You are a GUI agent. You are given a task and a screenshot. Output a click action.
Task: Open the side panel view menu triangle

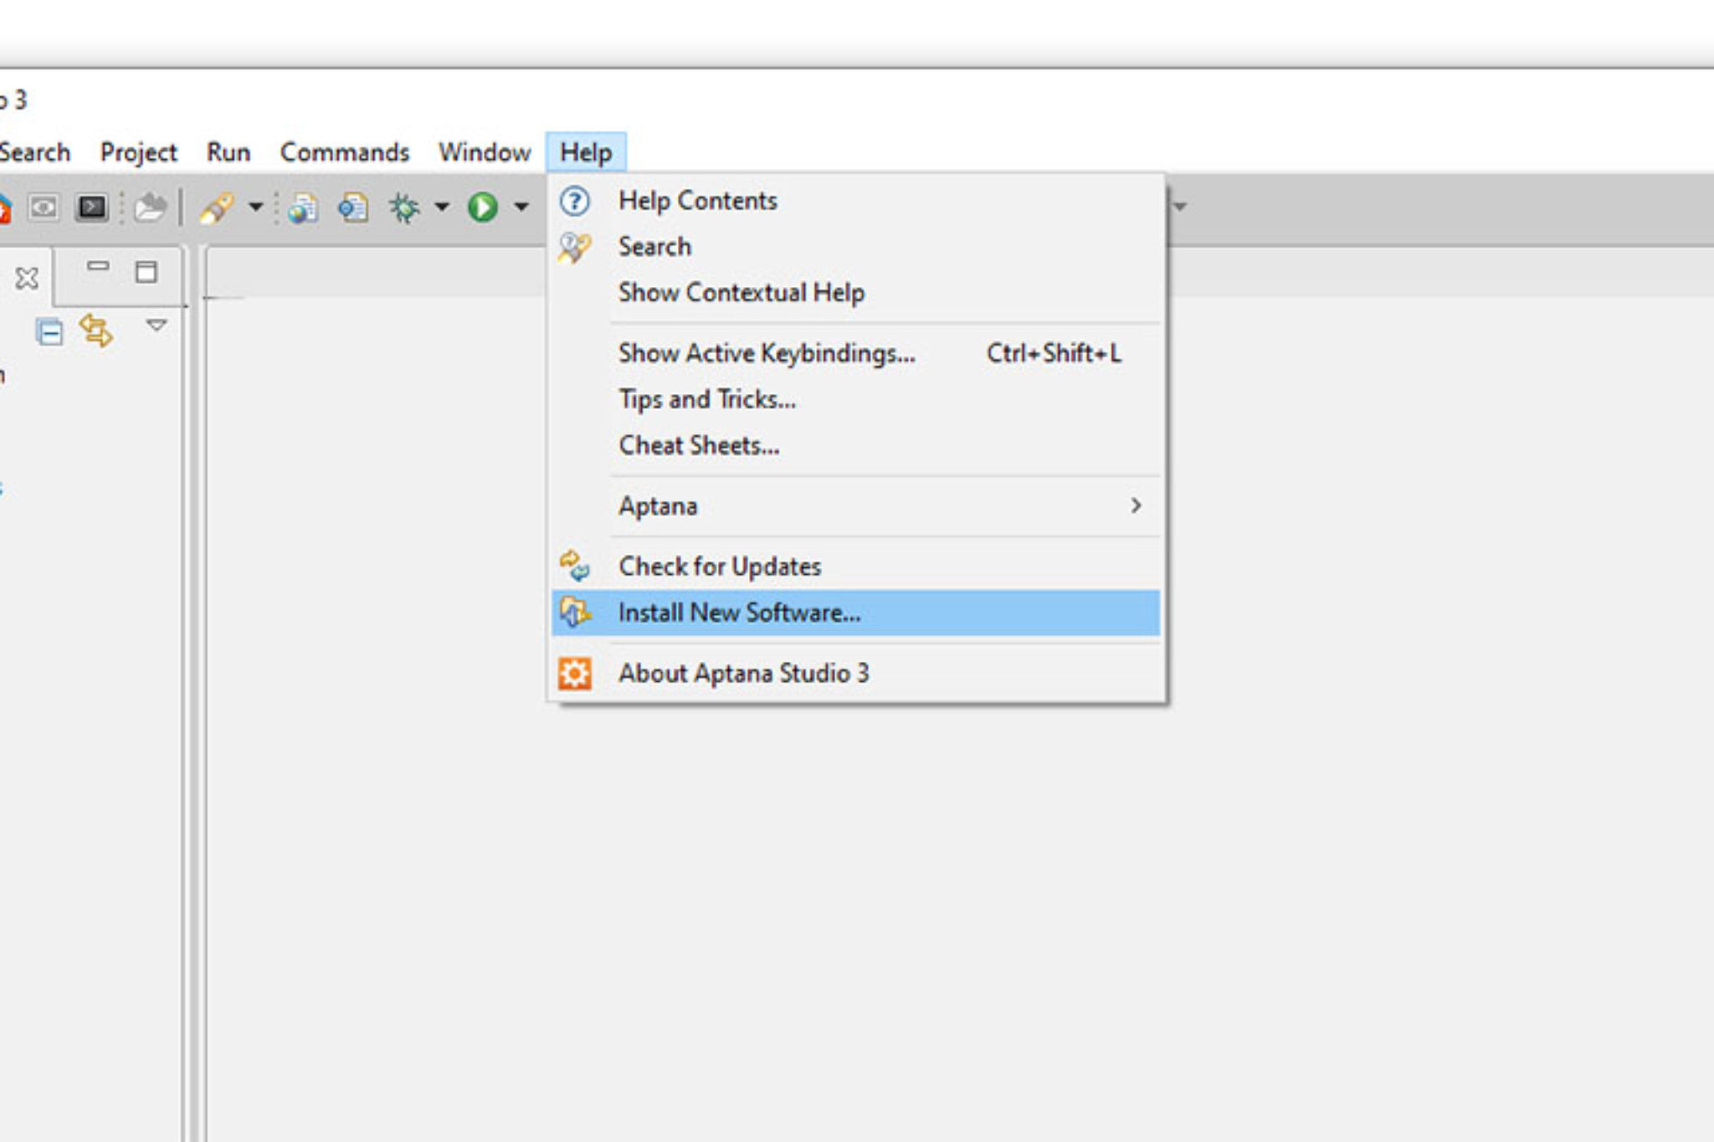157,325
